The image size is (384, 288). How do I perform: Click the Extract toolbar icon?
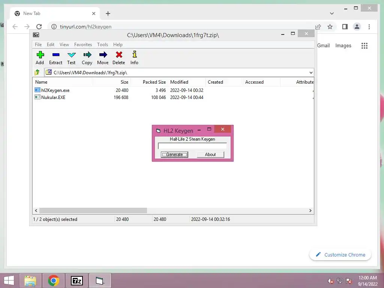tap(56, 55)
